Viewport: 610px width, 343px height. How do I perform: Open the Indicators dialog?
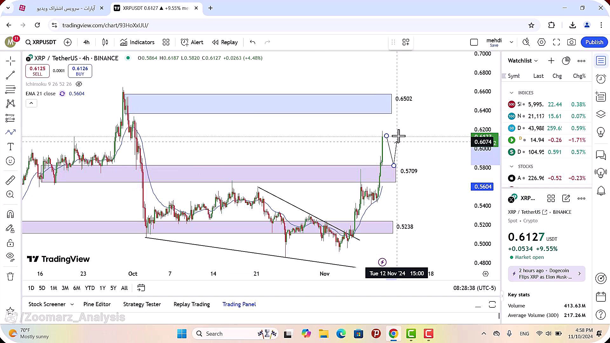click(137, 42)
